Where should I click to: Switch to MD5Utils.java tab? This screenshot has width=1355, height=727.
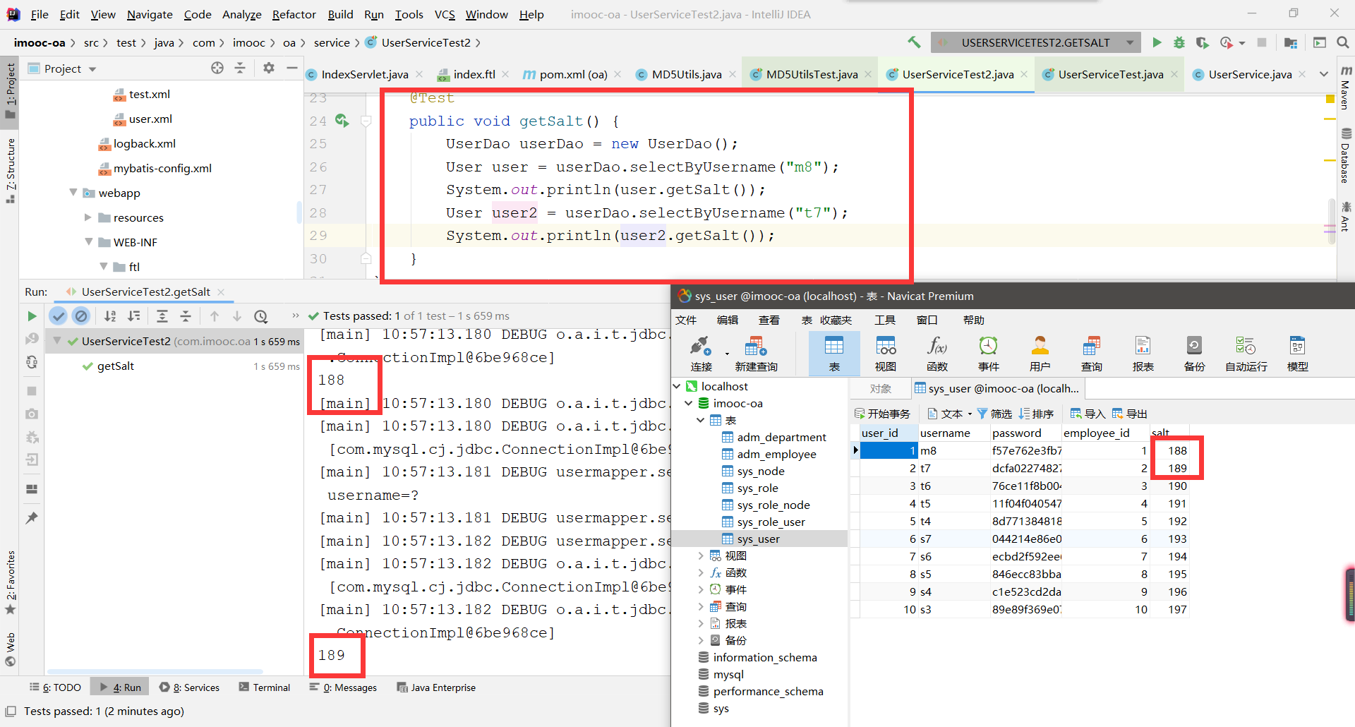pyautogui.click(x=687, y=74)
